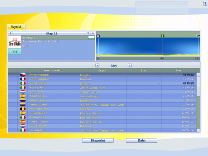Open the help question mark icon
Viewport: 208px width, 156px height.
tap(205, 3)
